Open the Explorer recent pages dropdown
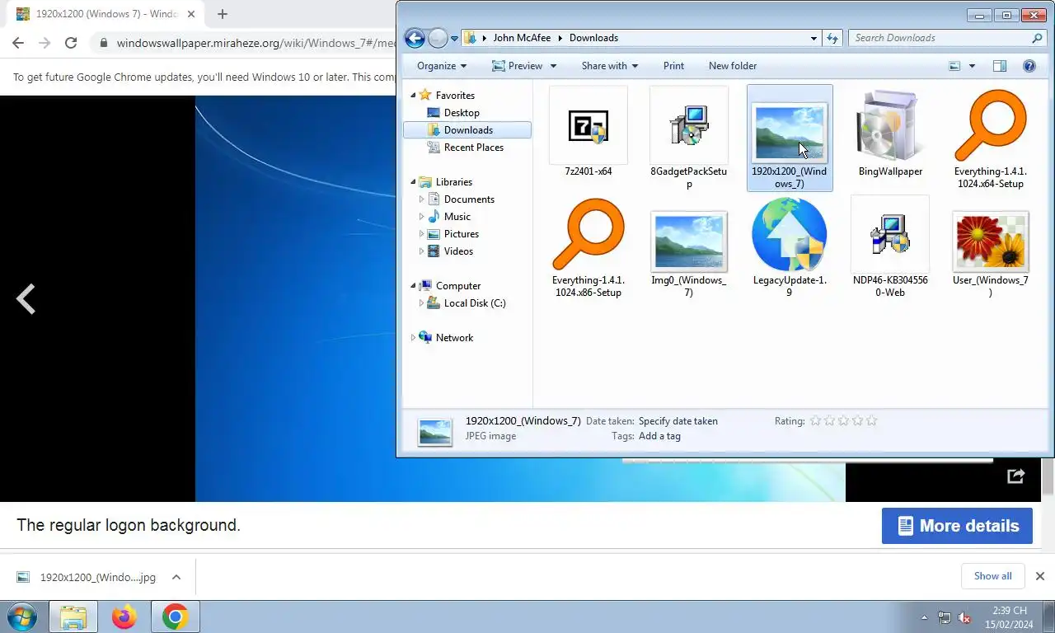The width and height of the screenshot is (1055, 633). tap(454, 39)
